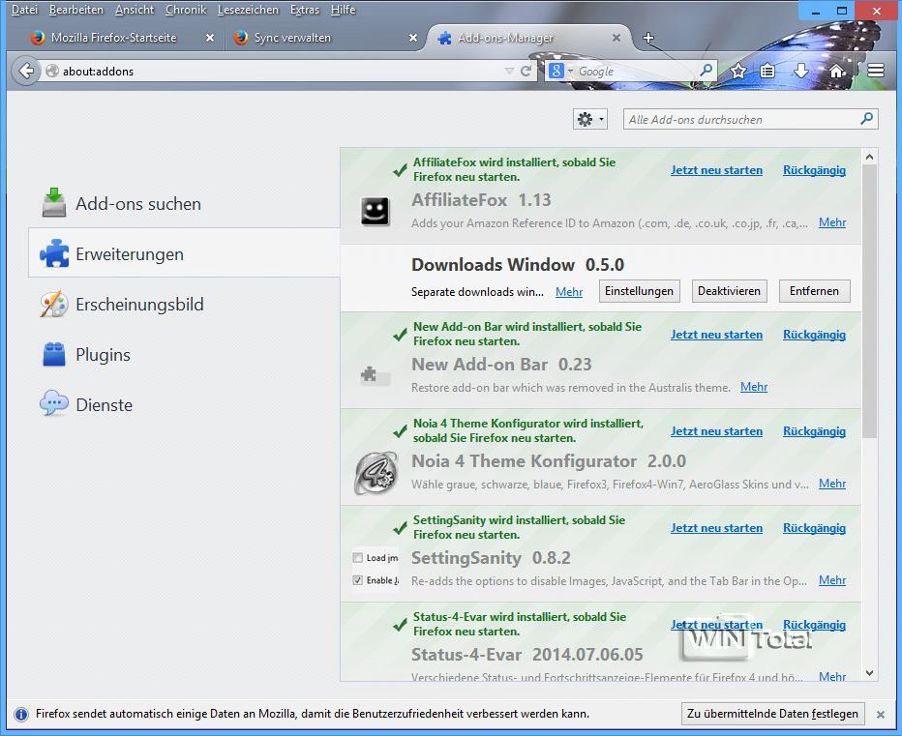Viewport: 902px width, 736px height.
Task: Go to the home page icon
Action: (x=836, y=71)
